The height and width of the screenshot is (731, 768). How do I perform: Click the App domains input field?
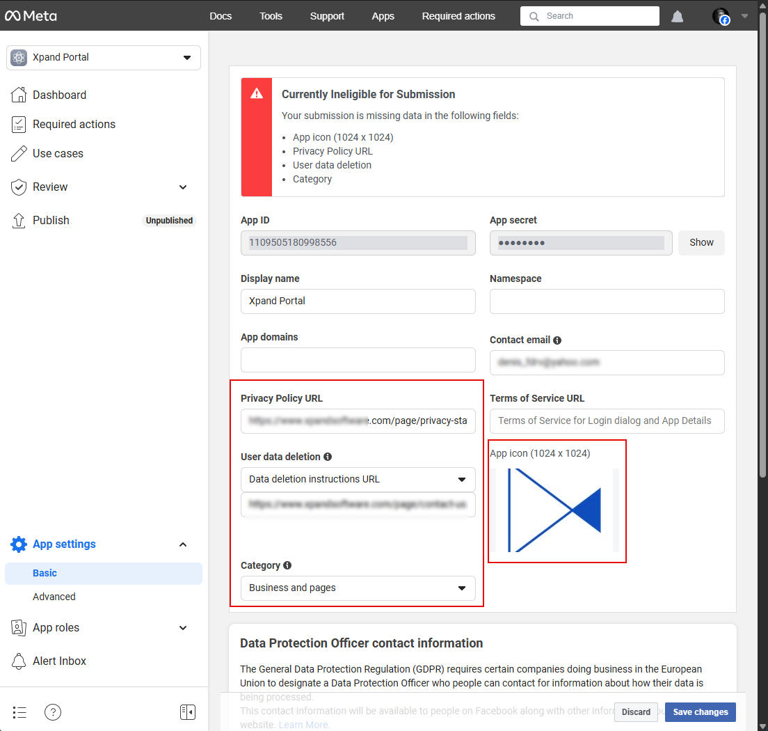358,360
